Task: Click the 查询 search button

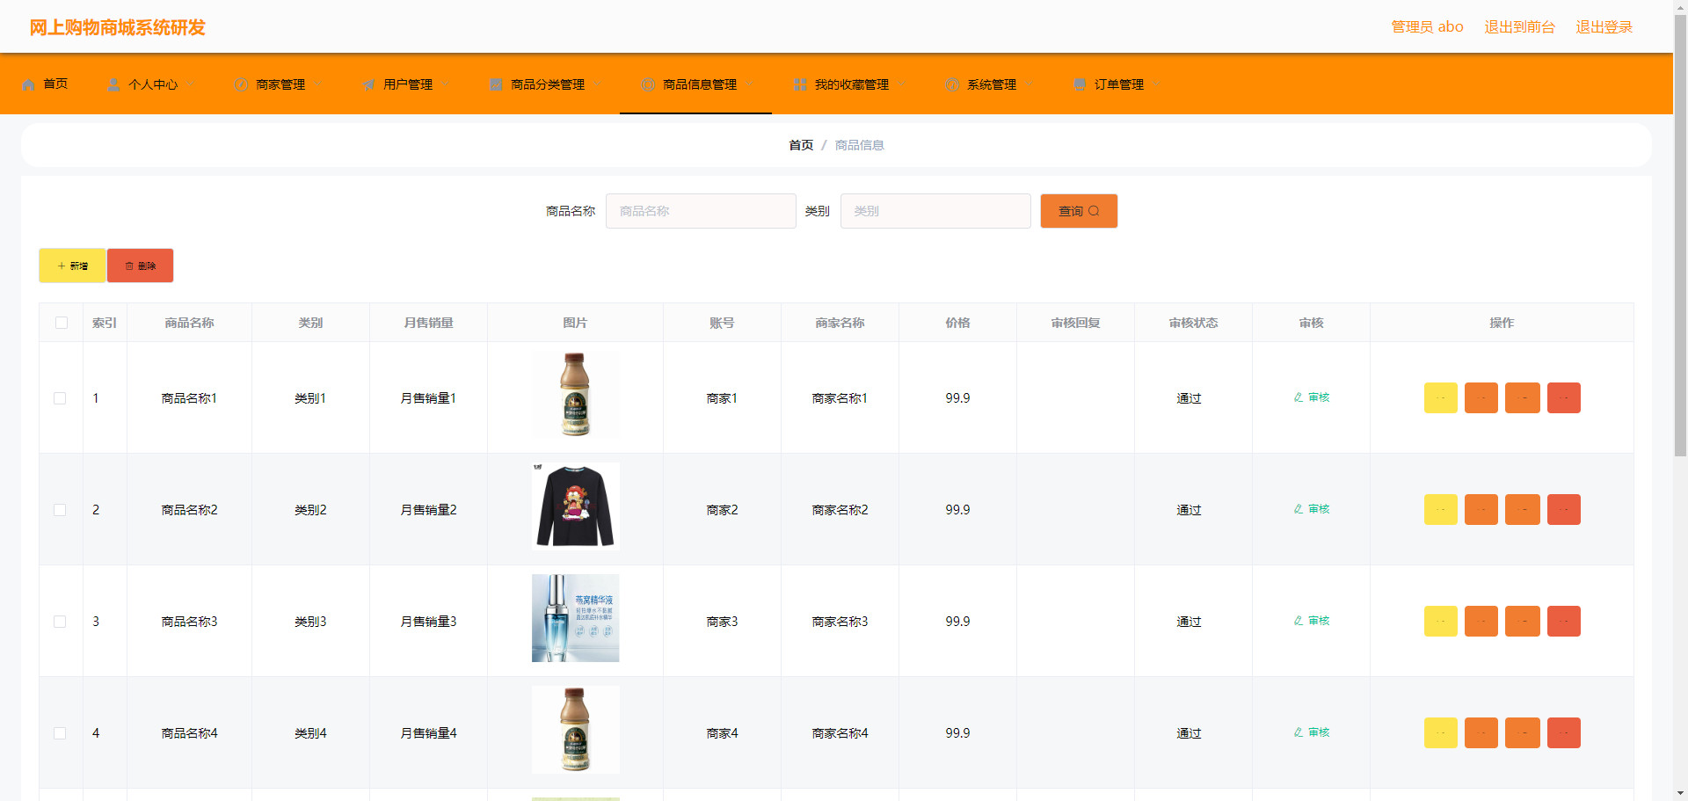Action: [1079, 211]
